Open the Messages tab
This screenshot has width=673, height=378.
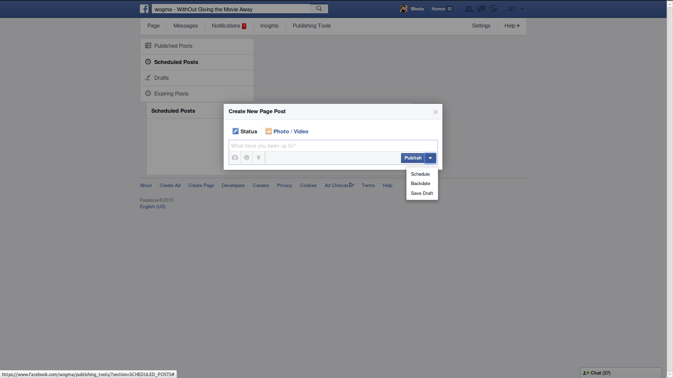point(185,26)
